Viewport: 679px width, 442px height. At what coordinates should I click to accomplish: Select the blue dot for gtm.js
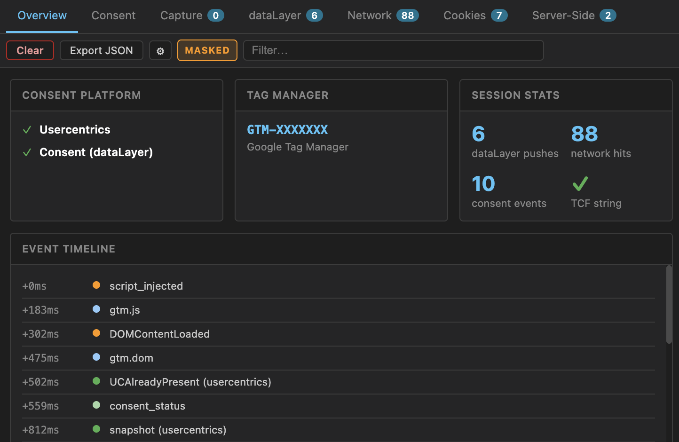coord(96,309)
